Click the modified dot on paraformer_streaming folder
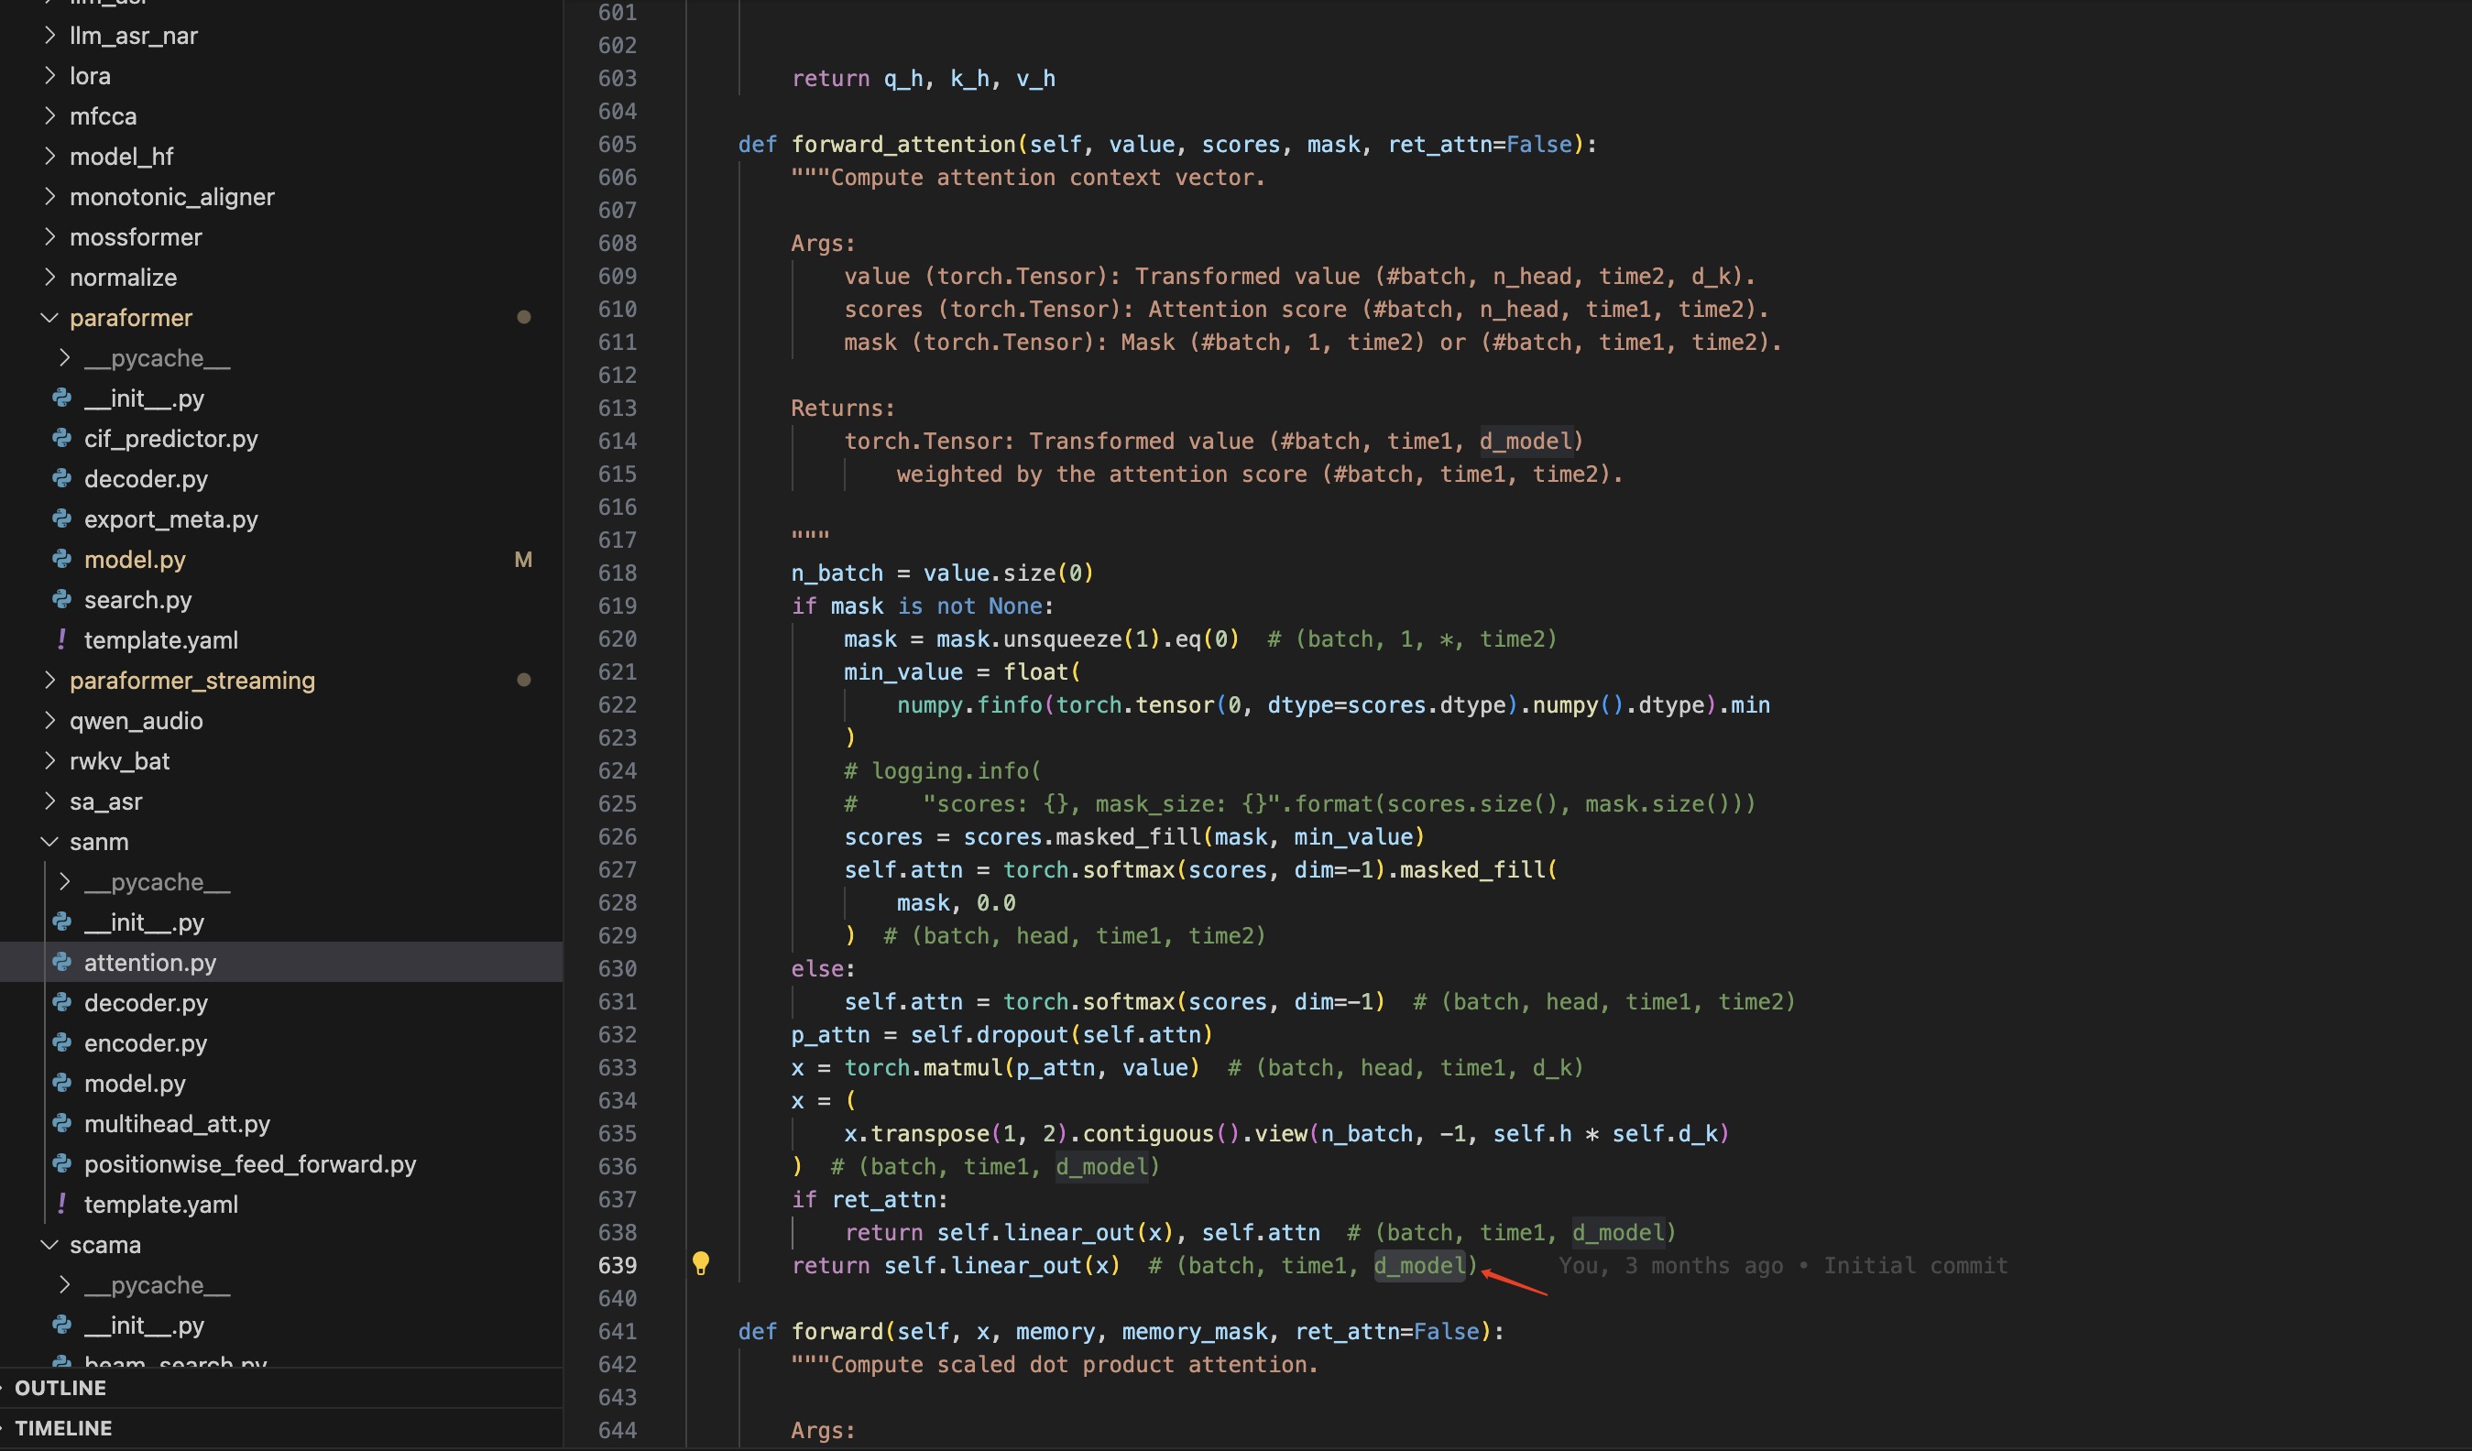 pos(524,680)
